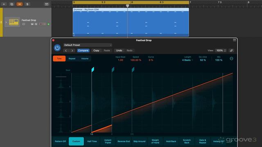Viewport: 262px width, 147px height.
Task: Click the track header configuration icon
Action: point(47,4)
